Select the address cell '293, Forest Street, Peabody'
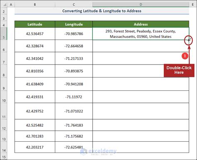The width and height of the screenshot is (197, 160). [140, 34]
